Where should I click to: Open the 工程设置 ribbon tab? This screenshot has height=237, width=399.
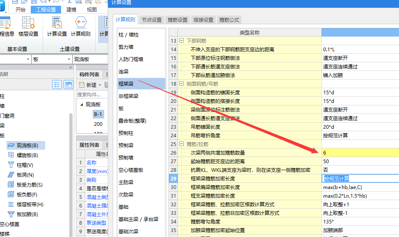(x=46, y=10)
